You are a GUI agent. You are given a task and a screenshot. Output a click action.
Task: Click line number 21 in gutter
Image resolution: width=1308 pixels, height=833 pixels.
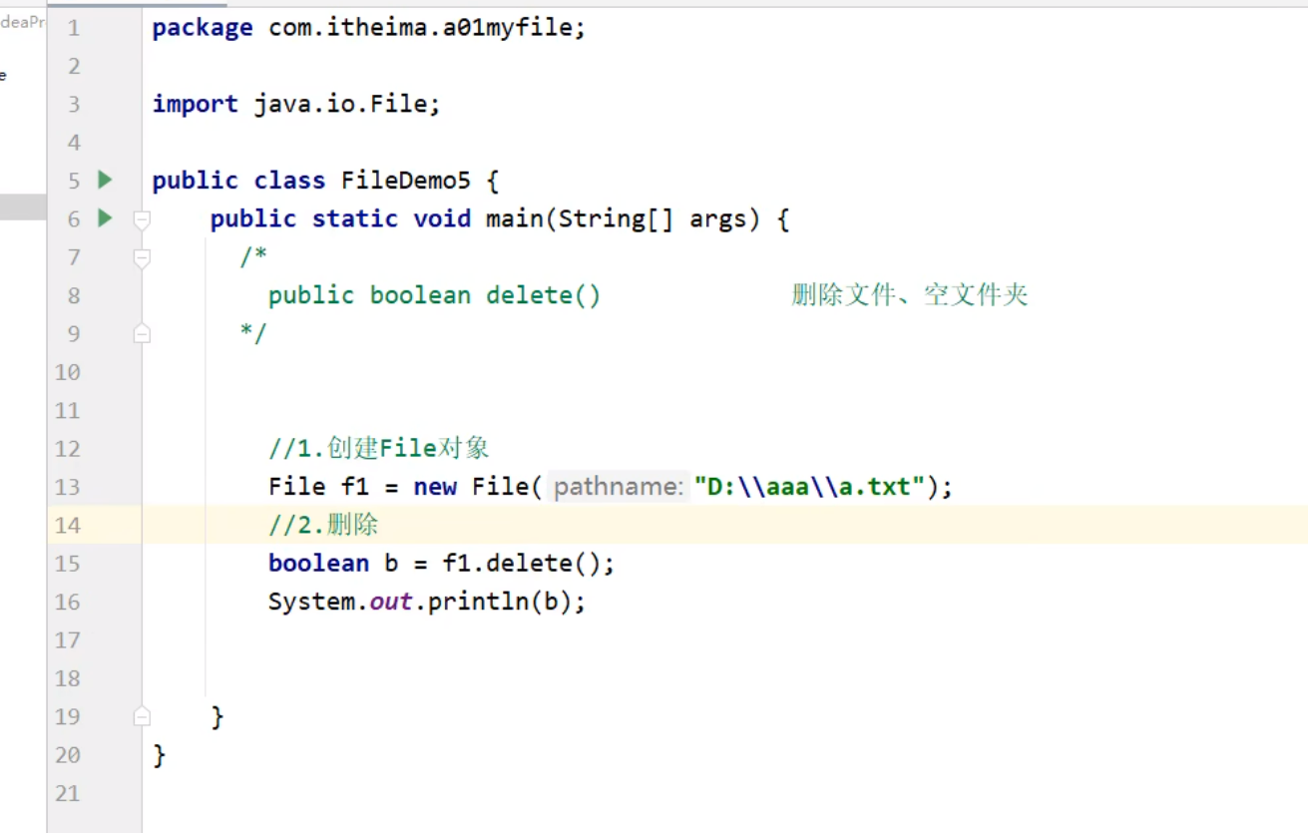(68, 793)
